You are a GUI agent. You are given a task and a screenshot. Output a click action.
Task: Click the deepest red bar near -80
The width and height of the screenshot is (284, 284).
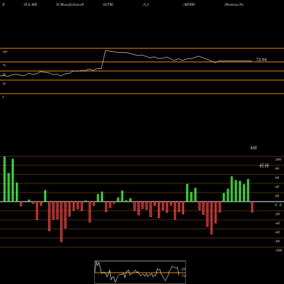(61, 222)
